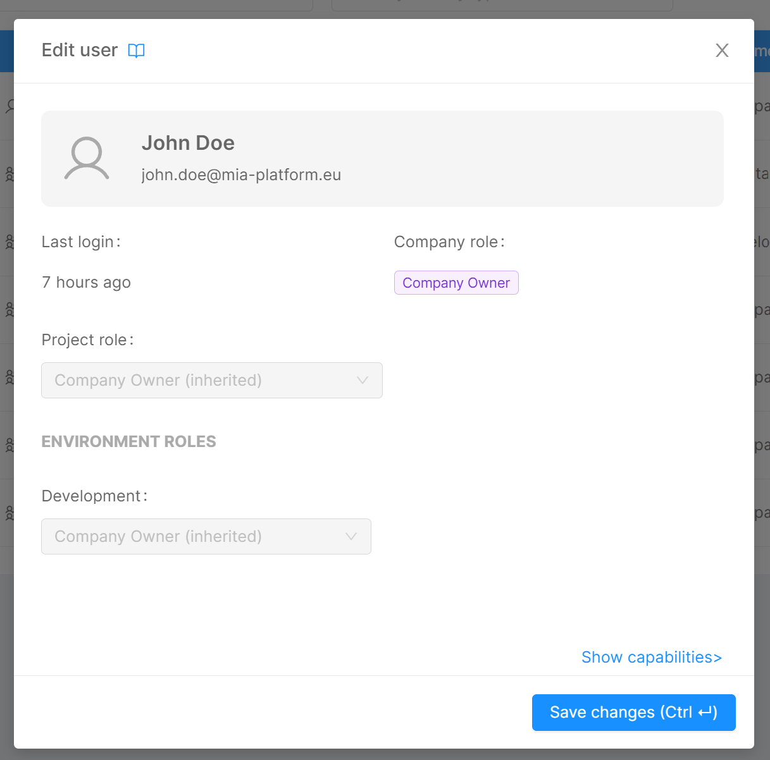770x760 pixels.
Task: Expand the Show capabilities link
Action: (651, 658)
